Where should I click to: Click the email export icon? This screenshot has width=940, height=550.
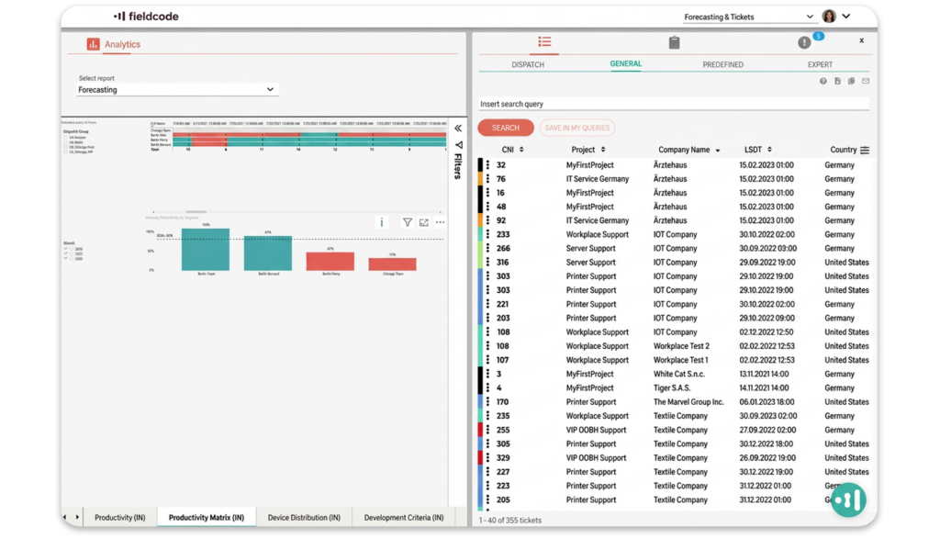(866, 81)
